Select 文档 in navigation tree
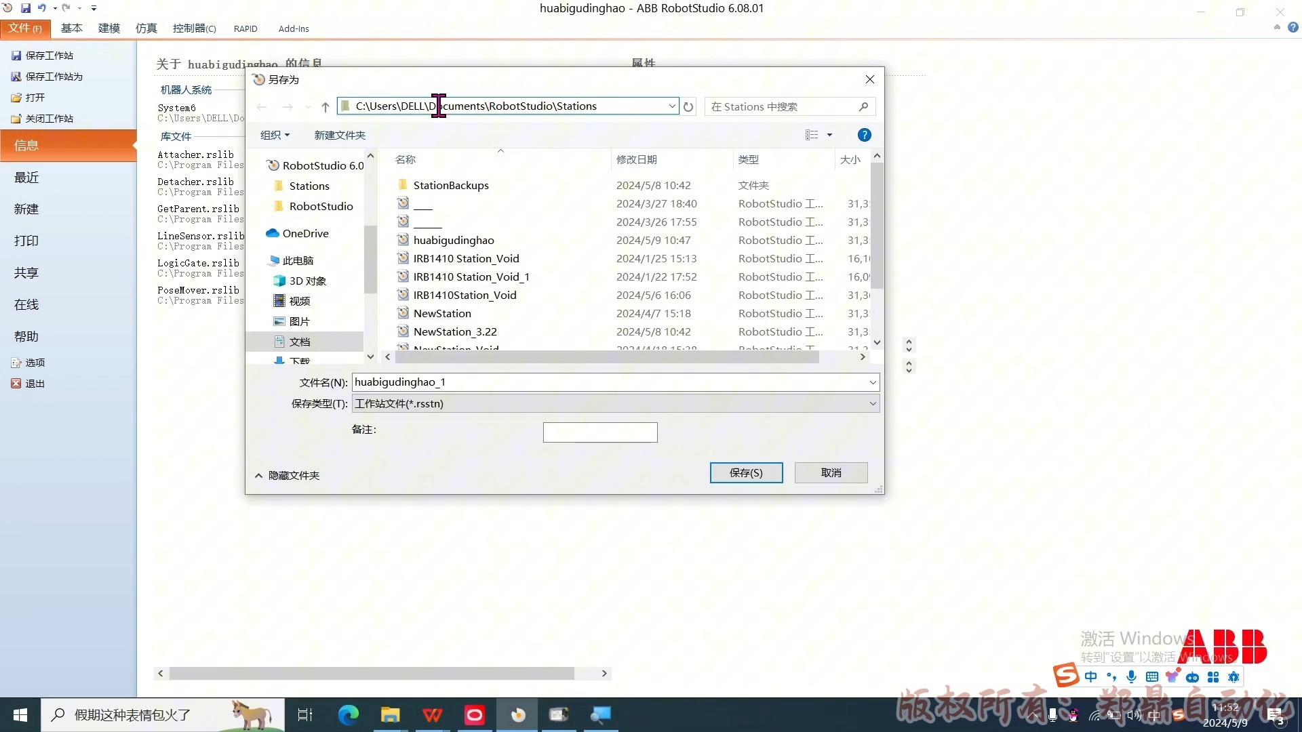1302x732 pixels. [x=299, y=342]
